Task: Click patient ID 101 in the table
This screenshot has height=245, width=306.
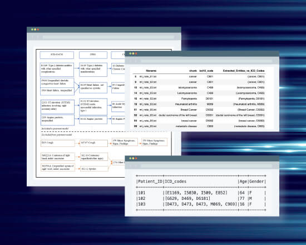Action: pos(142,193)
